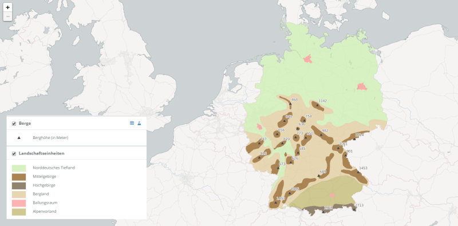Click the Mittelgebirge brown color swatch
Screen dimensions: 458x226
point(19,177)
